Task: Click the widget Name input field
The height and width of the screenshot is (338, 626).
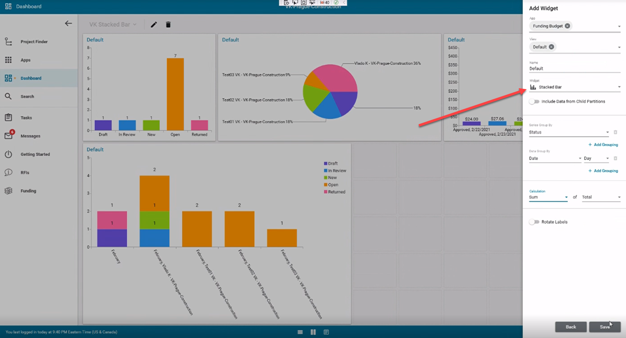Action: coord(575,69)
